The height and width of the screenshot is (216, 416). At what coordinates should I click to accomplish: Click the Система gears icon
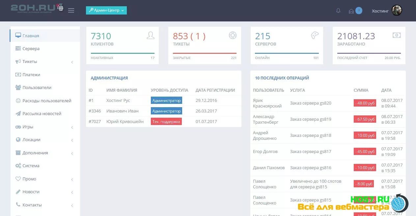[x=18, y=166]
